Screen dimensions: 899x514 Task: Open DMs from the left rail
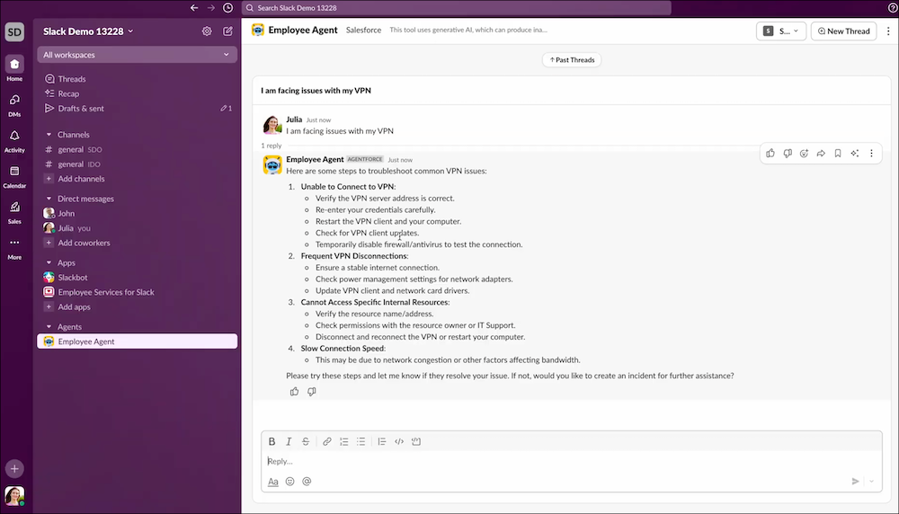pos(14,105)
